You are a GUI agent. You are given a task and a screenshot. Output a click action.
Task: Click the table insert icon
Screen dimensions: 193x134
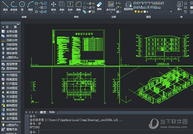(118, 12)
